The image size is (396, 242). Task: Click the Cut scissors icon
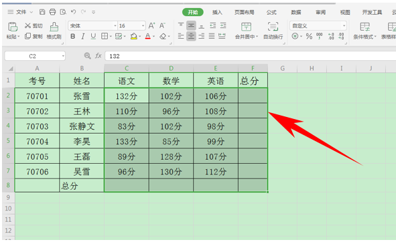click(27, 25)
